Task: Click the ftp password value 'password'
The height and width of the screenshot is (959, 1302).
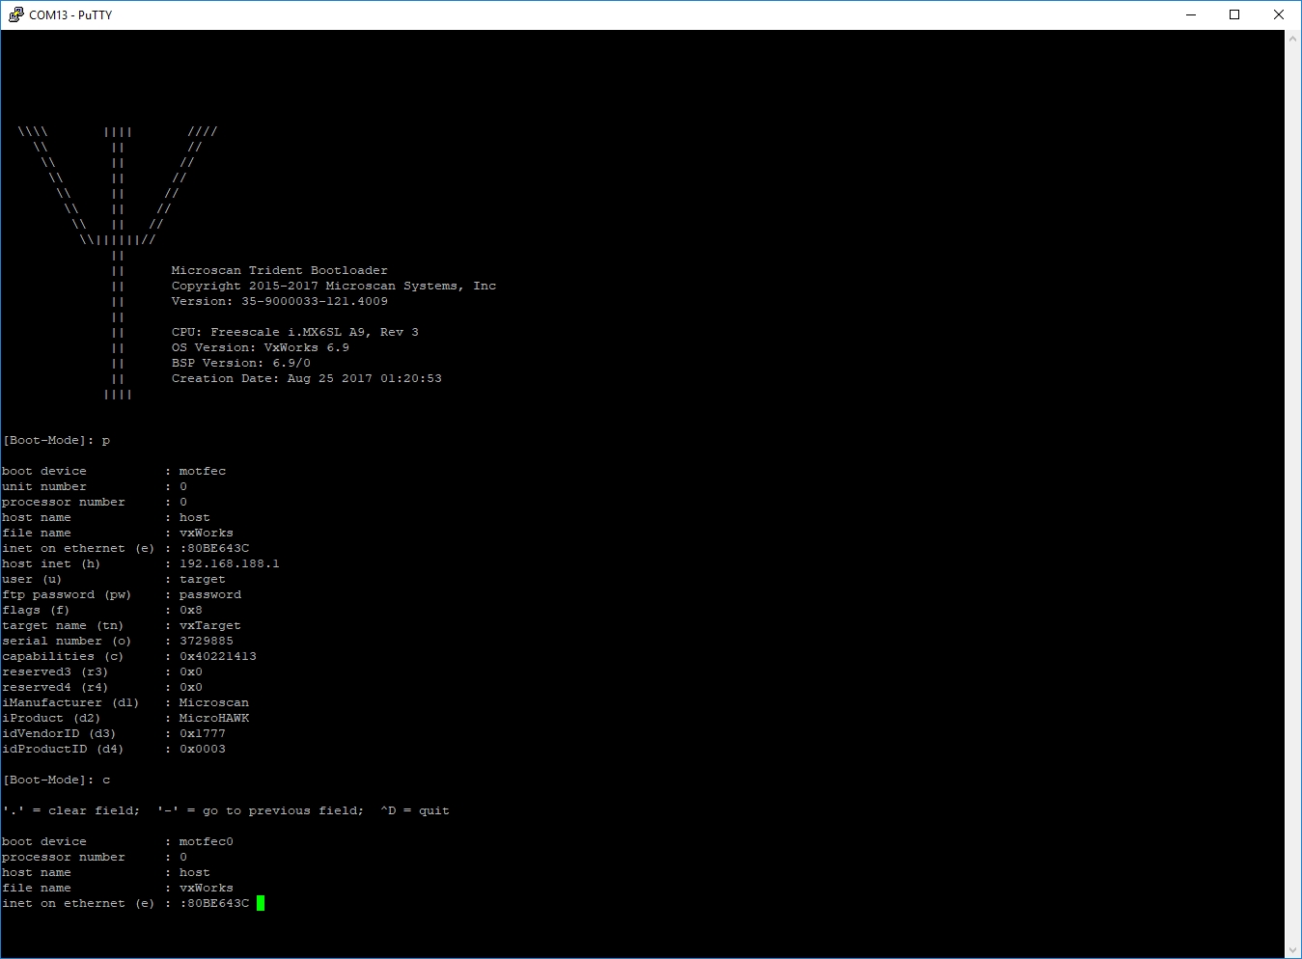Action: point(210,594)
